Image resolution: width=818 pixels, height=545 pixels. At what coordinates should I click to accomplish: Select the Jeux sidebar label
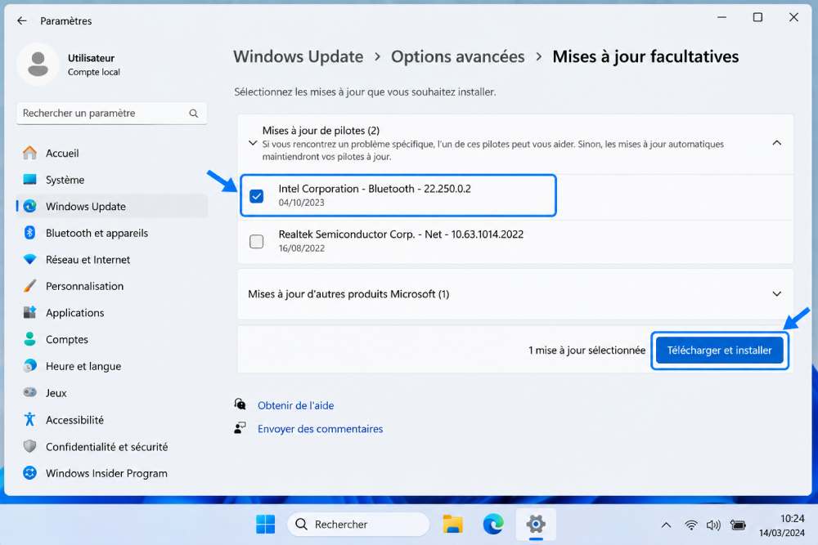tap(56, 393)
